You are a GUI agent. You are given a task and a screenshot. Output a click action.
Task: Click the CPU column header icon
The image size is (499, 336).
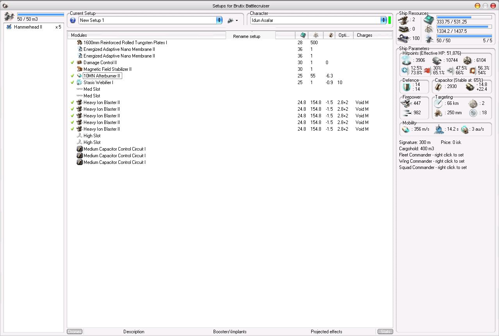pos(303,35)
